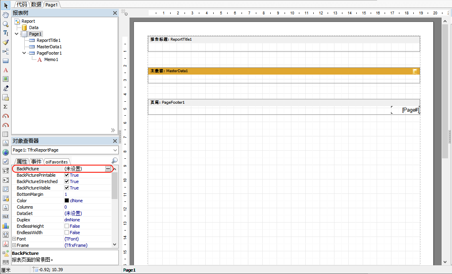Open the 事件 tab in object inspector
Image resolution: width=452 pixels, height=274 pixels.
click(x=36, y=162)
